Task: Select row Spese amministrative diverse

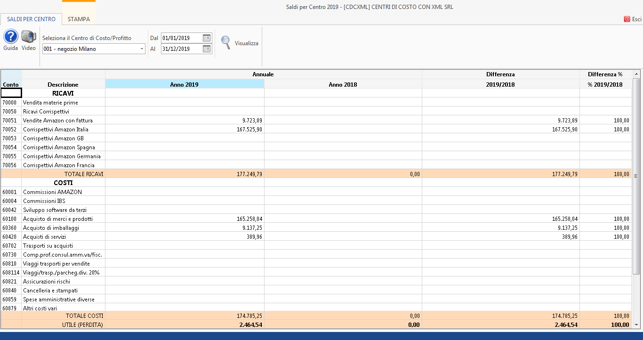Action: pos(316,299)
